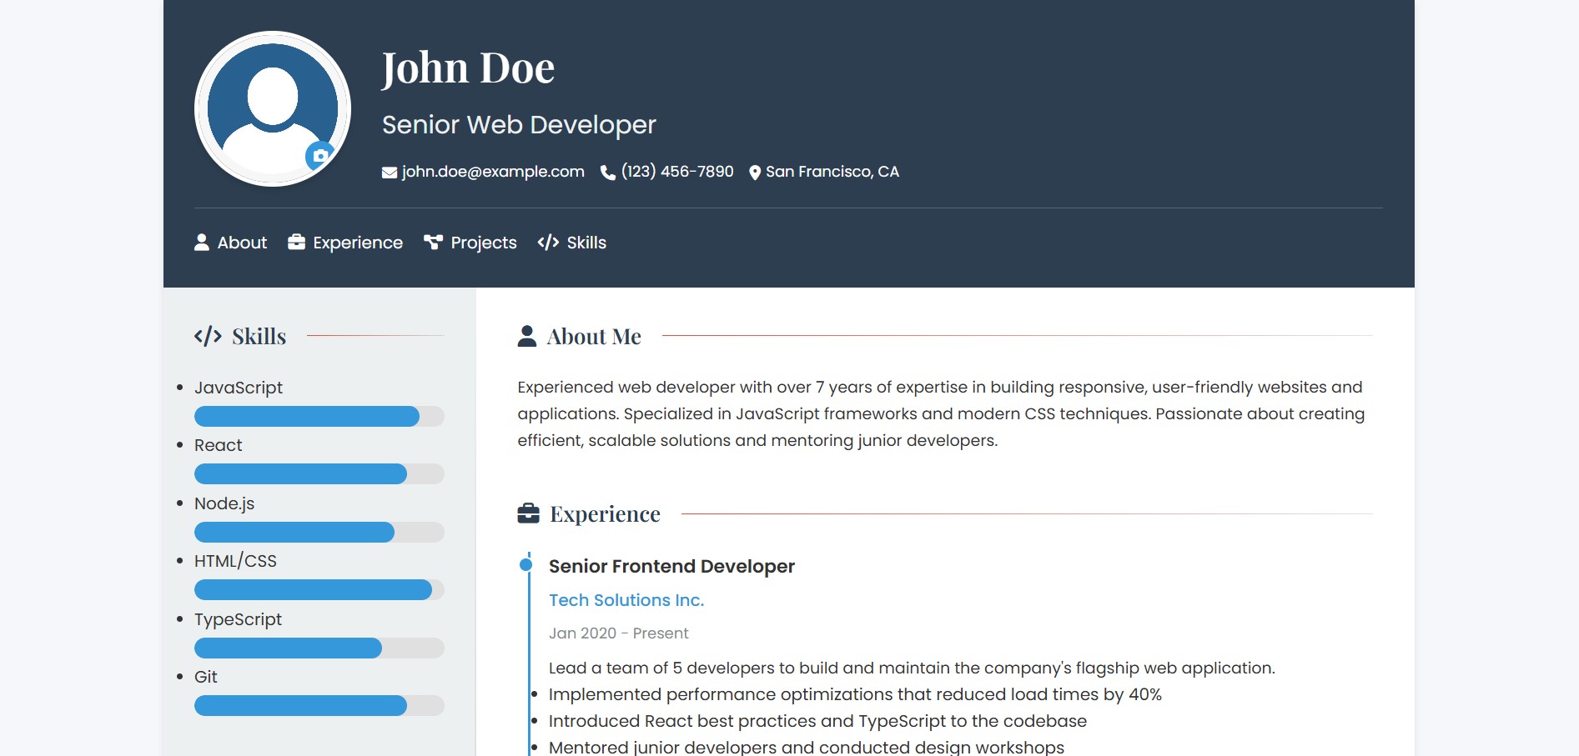
Task: Click the Git skill progress bar
Action: coord(319,706)
